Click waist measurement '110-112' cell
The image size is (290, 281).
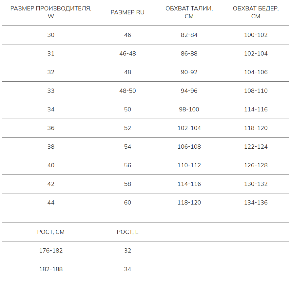point(189,165)
